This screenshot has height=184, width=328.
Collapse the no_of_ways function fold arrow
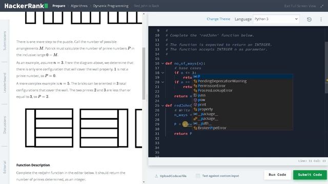pyautogui.click(x=162, y=63)
